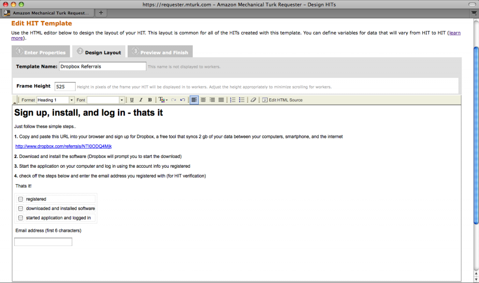Click the window toolbar toggle pill button
This screenshot has height=283, width=479.
tap(472, 4)
